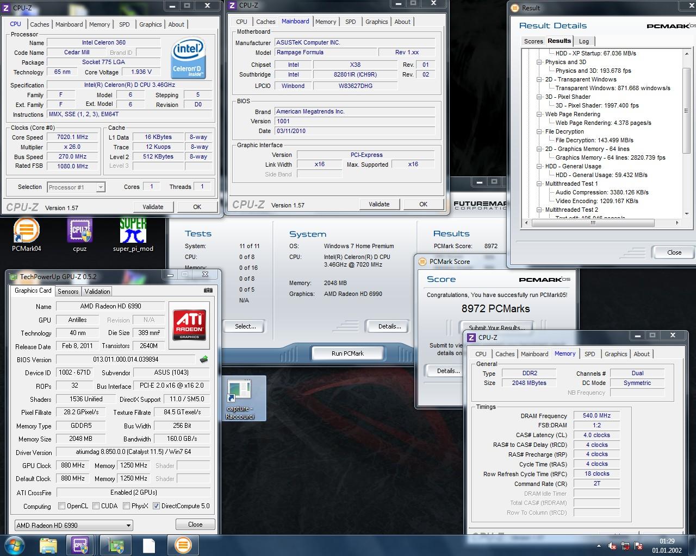The width and height of the screenshot is (696, 556).
Task: Open the Windows Start menu orb
Action: click(x=15, y=545)
